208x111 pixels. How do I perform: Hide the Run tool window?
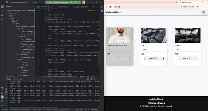(97, 79)
